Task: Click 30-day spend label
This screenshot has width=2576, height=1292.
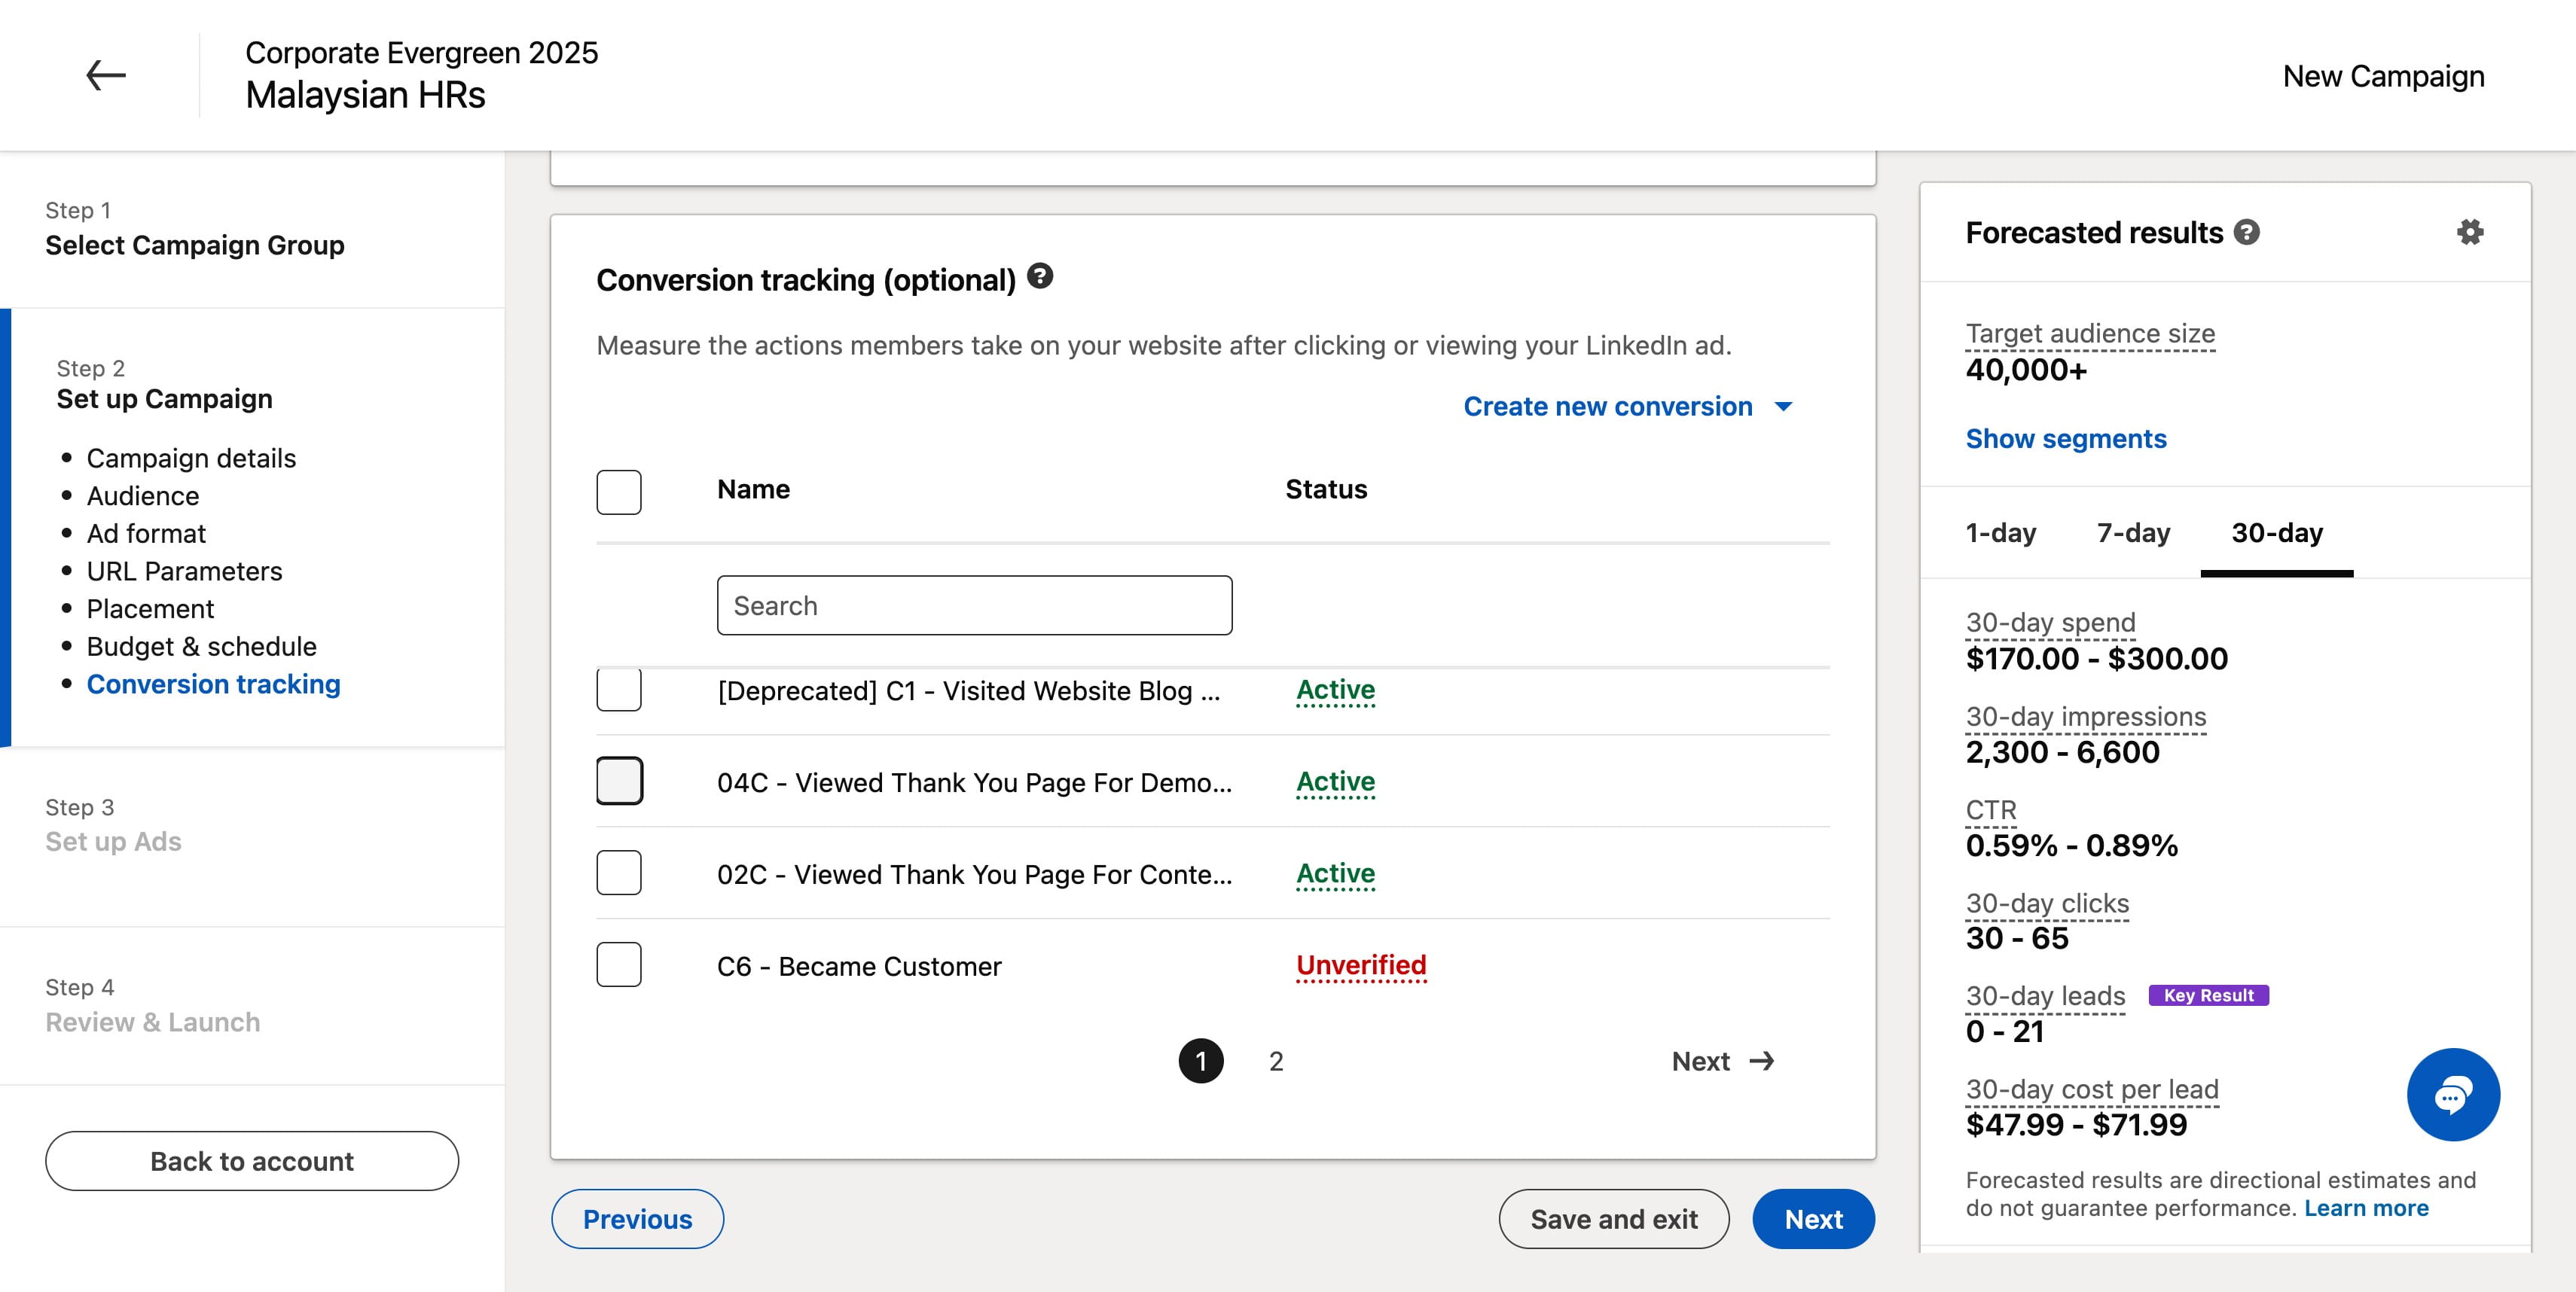Action: (x=2050, y=623)
